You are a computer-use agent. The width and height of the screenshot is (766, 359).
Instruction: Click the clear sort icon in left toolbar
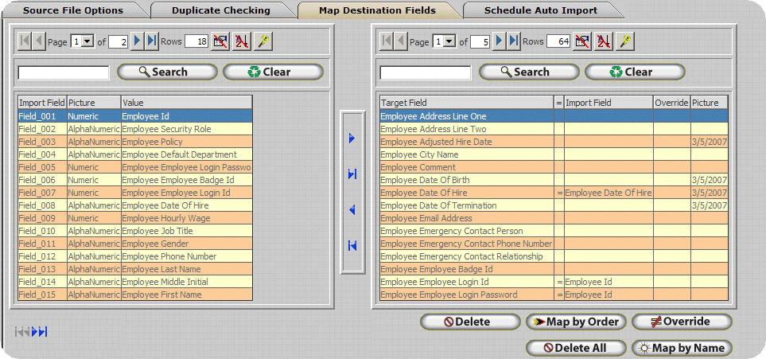[x=241, y=41]
